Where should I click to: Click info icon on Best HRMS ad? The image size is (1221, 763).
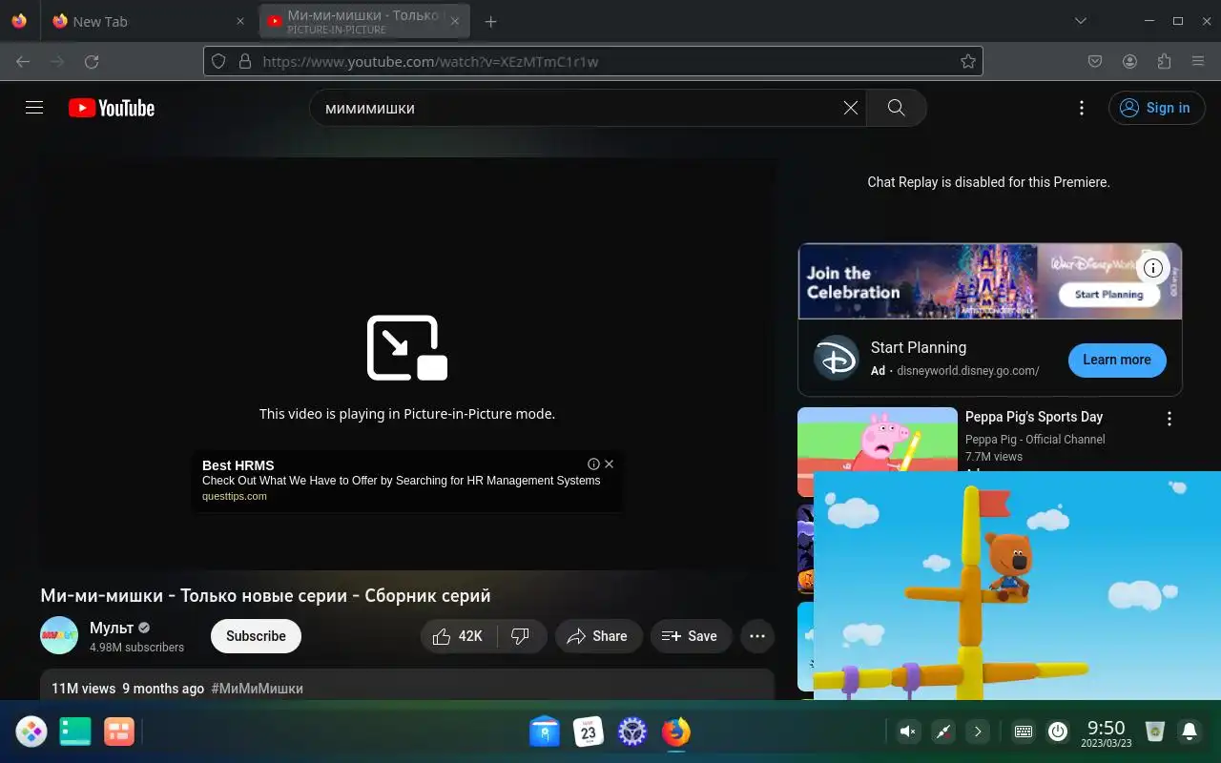[594, 464]
